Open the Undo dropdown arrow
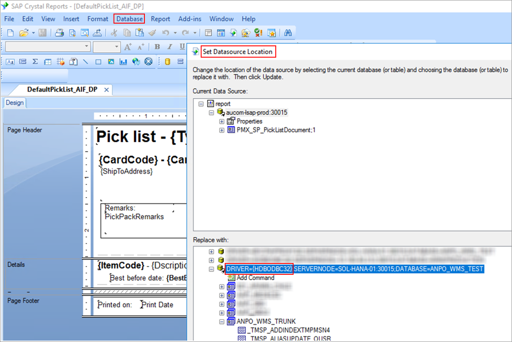Viewport: 512px width, 342px height. pyautogui.click(x=175, y=33)
